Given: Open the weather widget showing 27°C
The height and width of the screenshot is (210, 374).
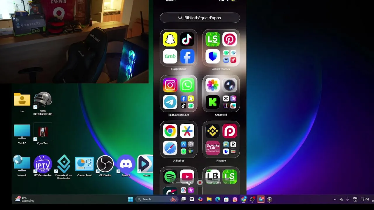Looking at the screenshot, I should (25, 199).
